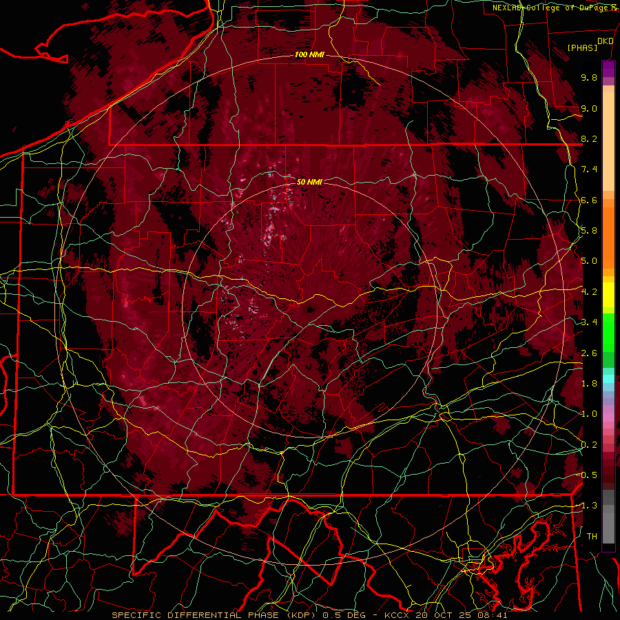This screenshot has height=620, width=620.
Task: Click the black radar site dot at map center
Action: (x=311, y=309)
